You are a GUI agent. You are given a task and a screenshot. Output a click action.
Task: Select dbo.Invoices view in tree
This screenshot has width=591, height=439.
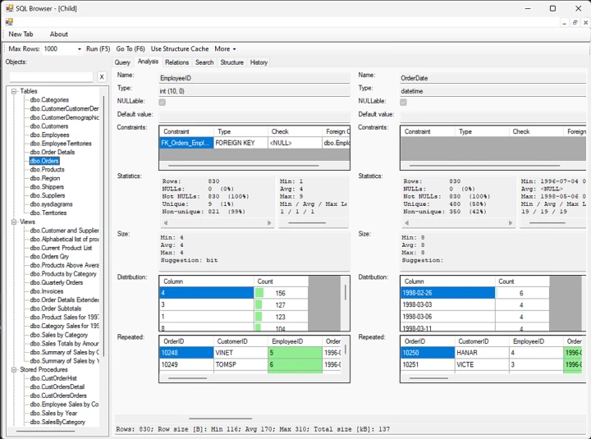click(47, 291)
